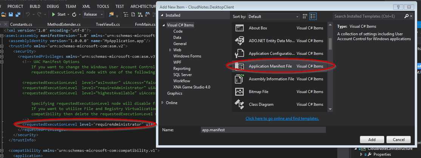Click the search magnifier icon in dialog

(x=406, y=16)
